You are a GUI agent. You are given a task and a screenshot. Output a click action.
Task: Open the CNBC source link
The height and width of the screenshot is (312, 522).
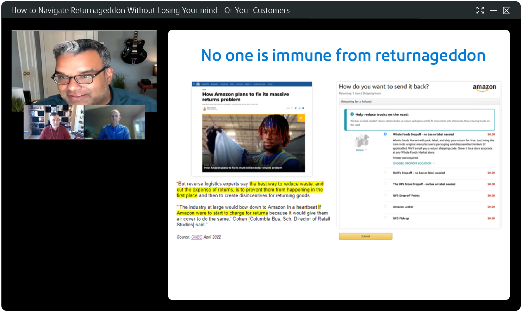point(196,237)
